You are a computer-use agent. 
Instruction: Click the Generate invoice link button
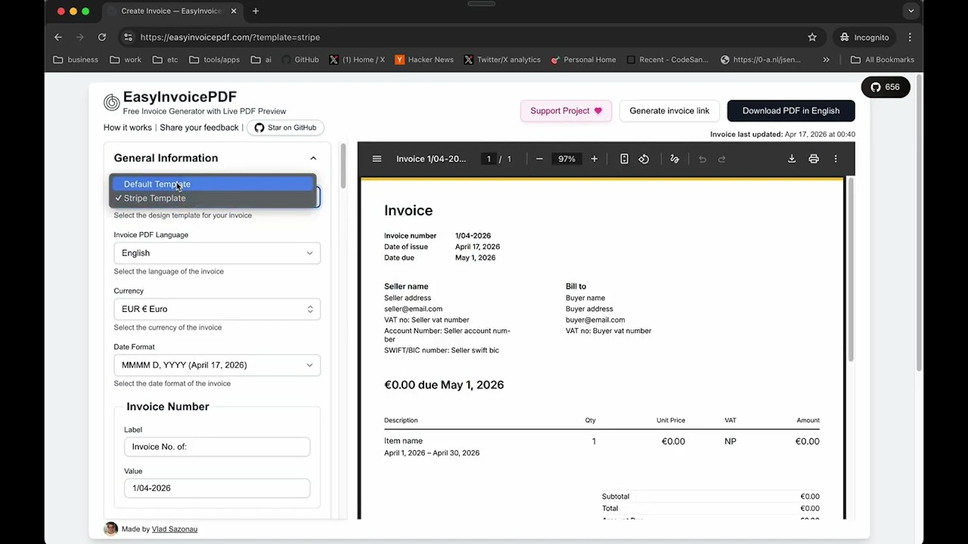669,111
